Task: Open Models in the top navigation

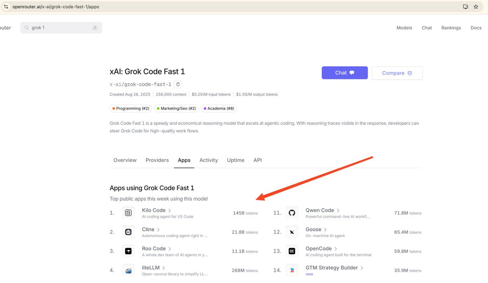Action: [x=404, y=28]
